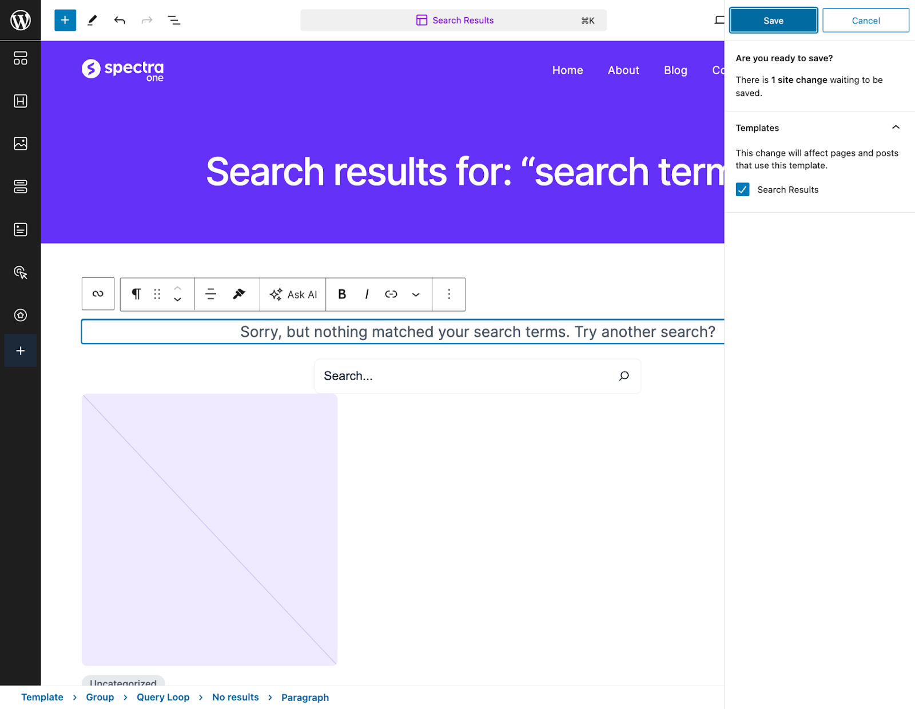915x709 pixels.
Task: Click the featured image placeholder
Action: [209, 529]
